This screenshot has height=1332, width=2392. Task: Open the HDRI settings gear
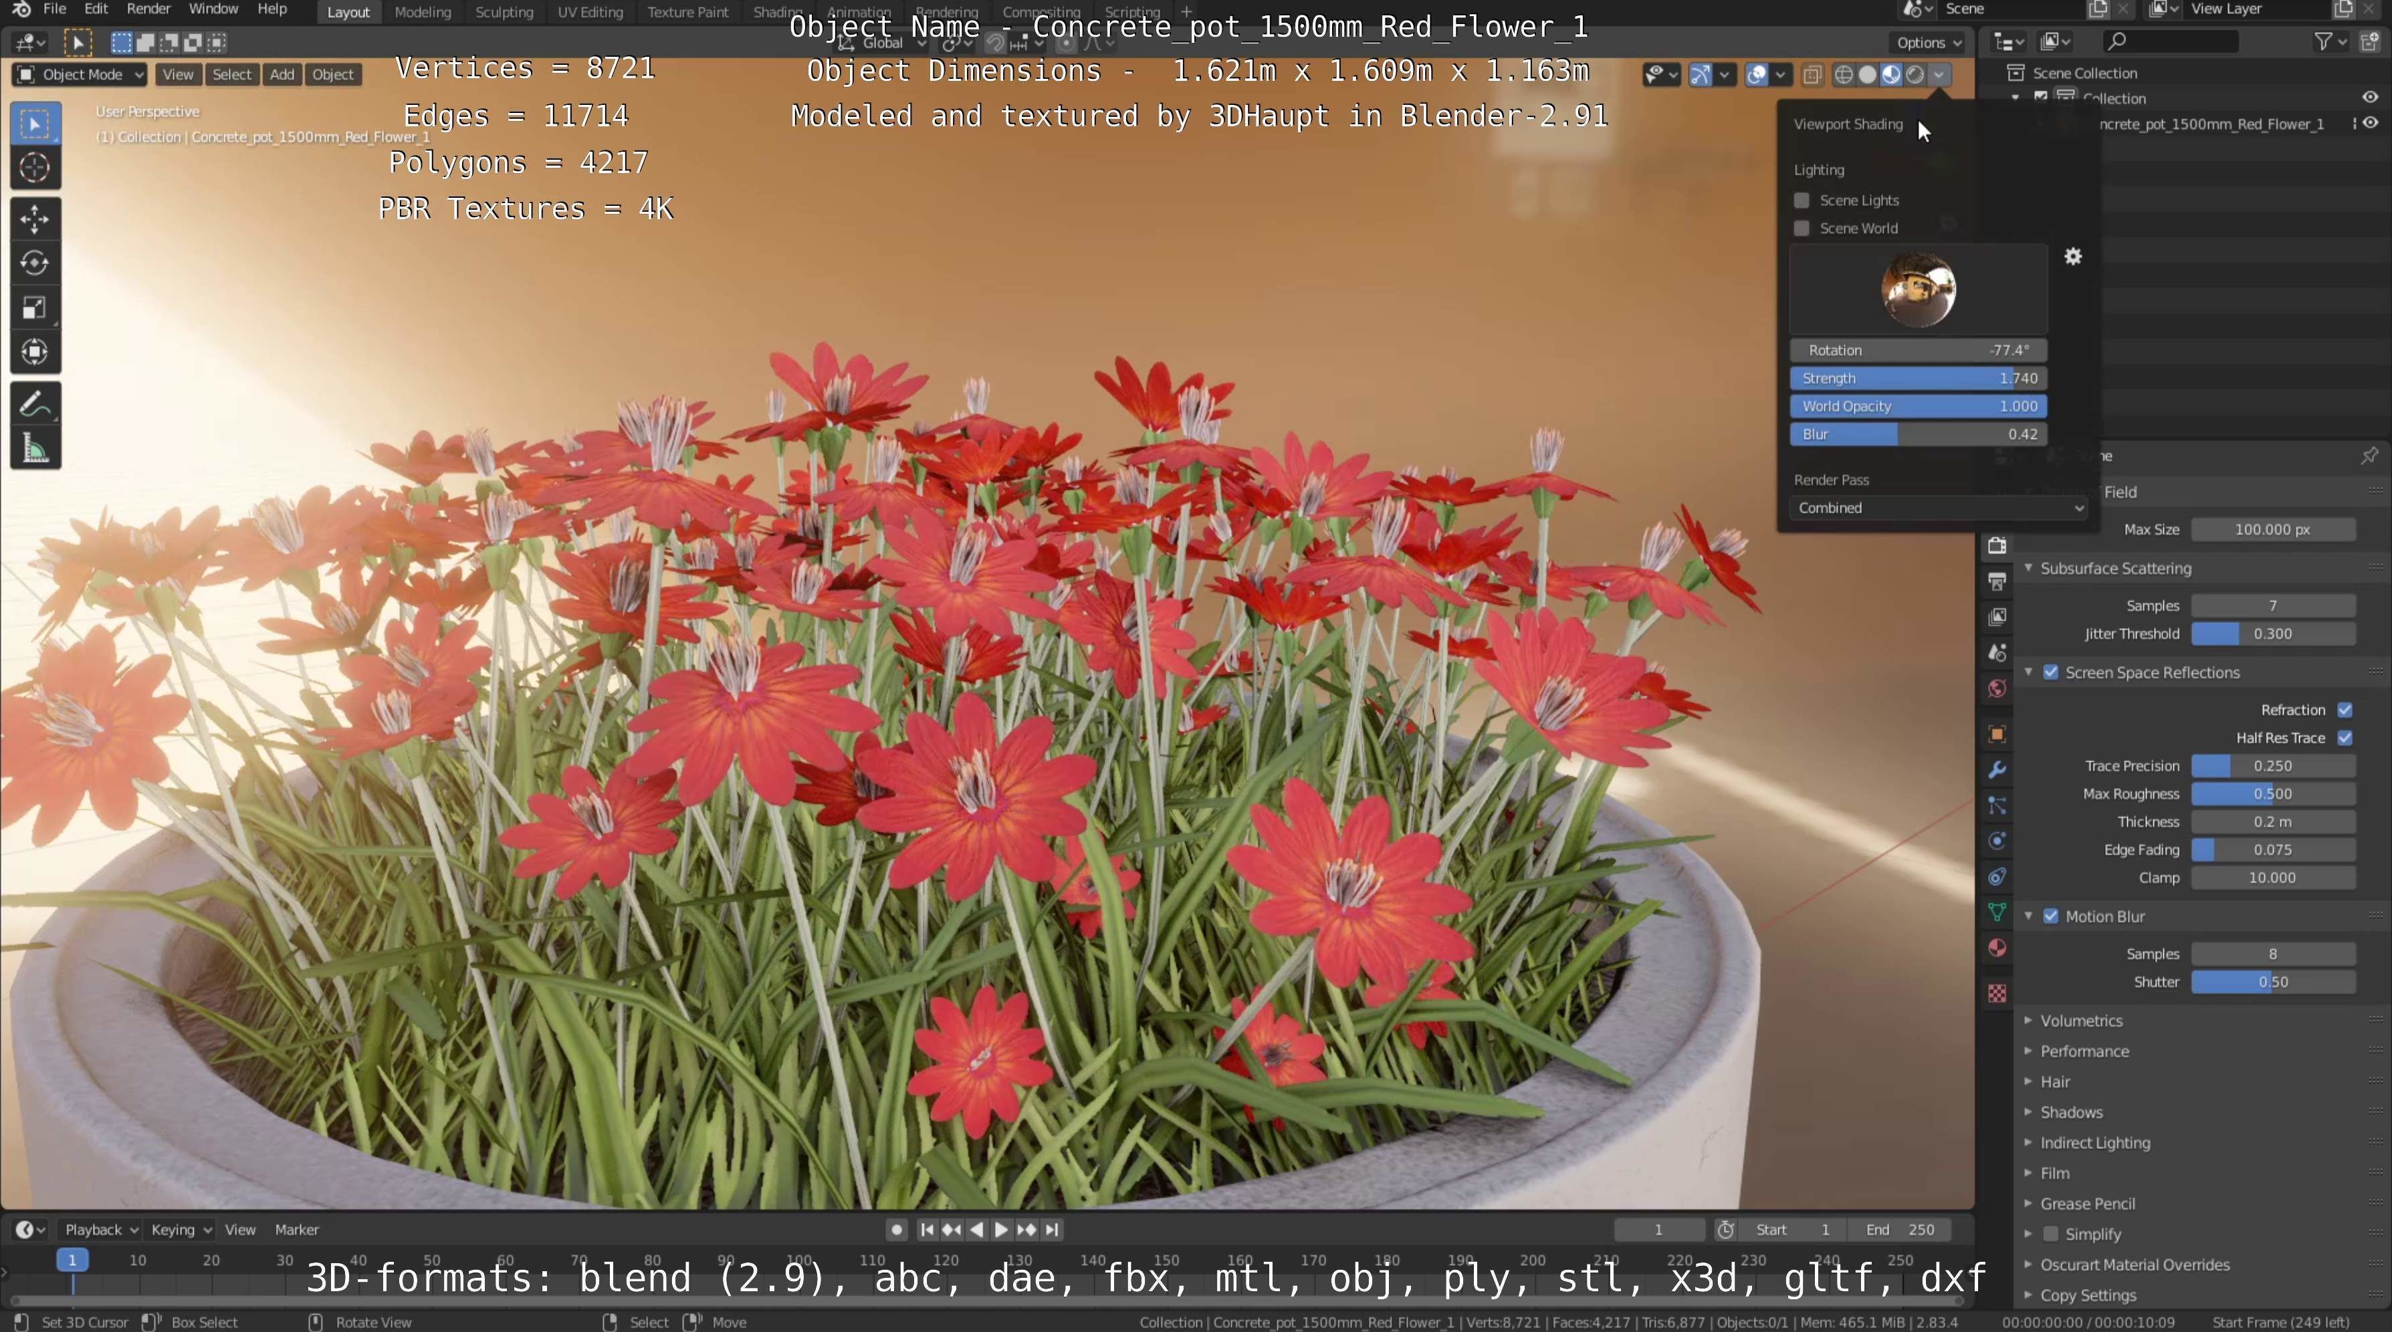click(2074, 257)
